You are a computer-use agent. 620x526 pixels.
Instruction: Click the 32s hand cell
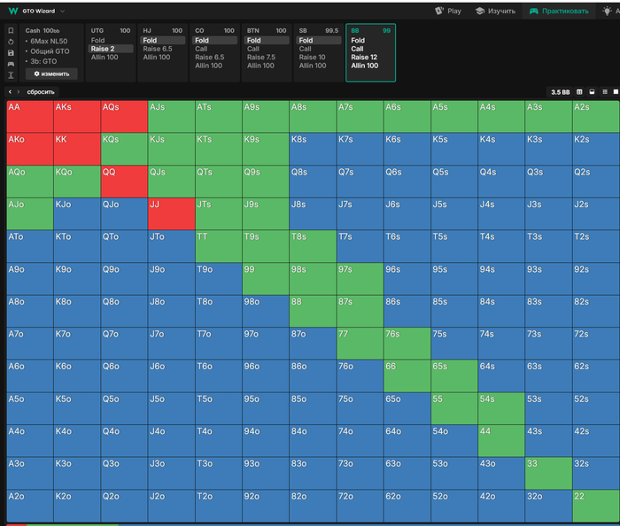click(596, 474)
